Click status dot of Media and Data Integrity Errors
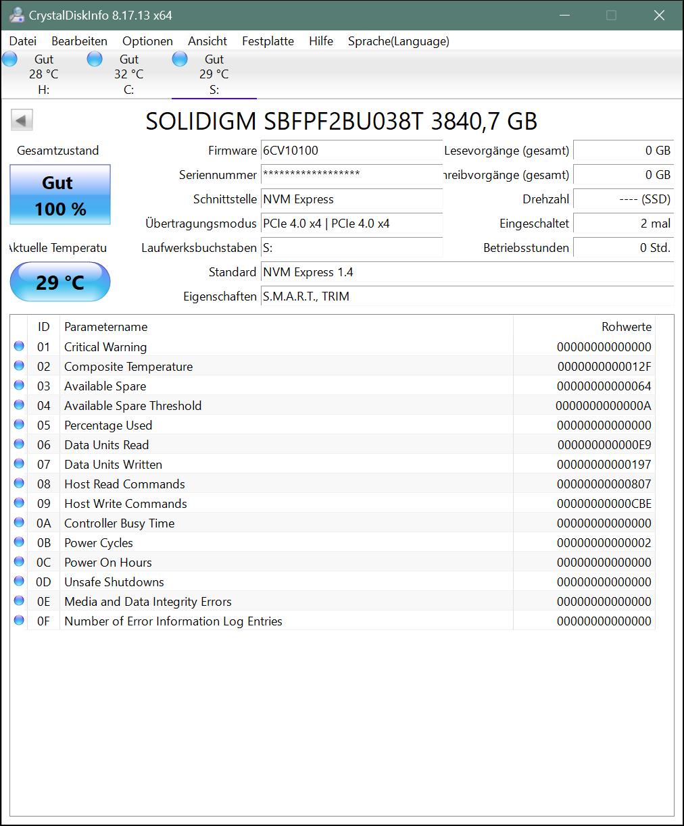The image size is (684, 826). [19, 601]
